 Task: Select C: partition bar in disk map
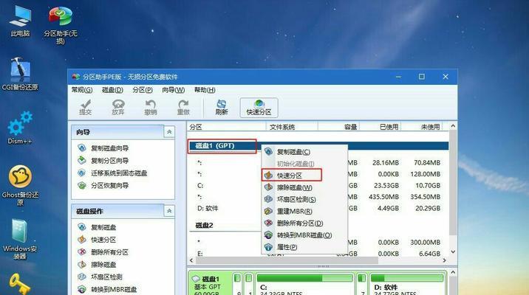click(304, 284)
